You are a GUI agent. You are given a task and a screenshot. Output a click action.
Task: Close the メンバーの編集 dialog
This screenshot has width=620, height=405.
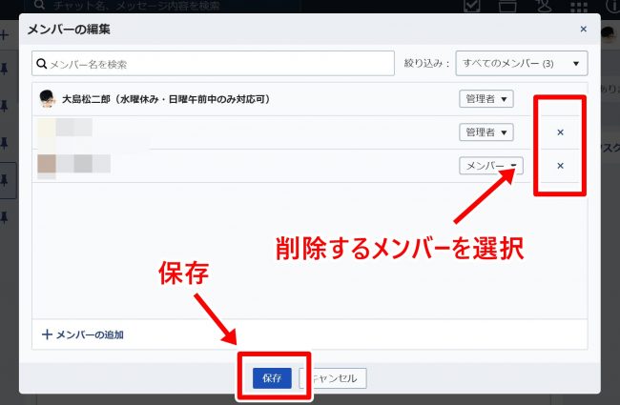click(x=583, y=30)
